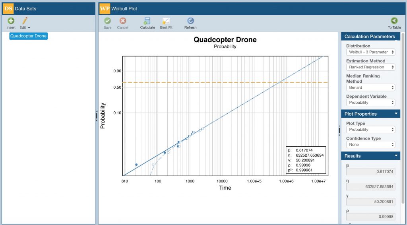Go back using To Table icon
Viewport: 407px width, 225px height.
coord(394,21)
